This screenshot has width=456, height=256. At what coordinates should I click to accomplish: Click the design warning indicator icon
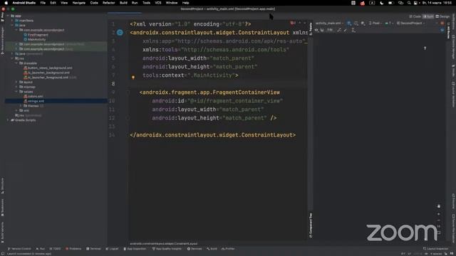(442, 23)
